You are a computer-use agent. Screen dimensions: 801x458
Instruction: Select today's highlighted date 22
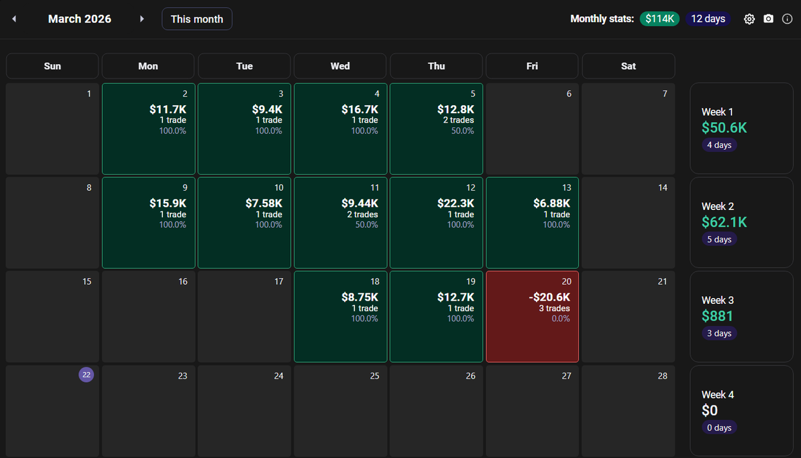tap(86, 375)
